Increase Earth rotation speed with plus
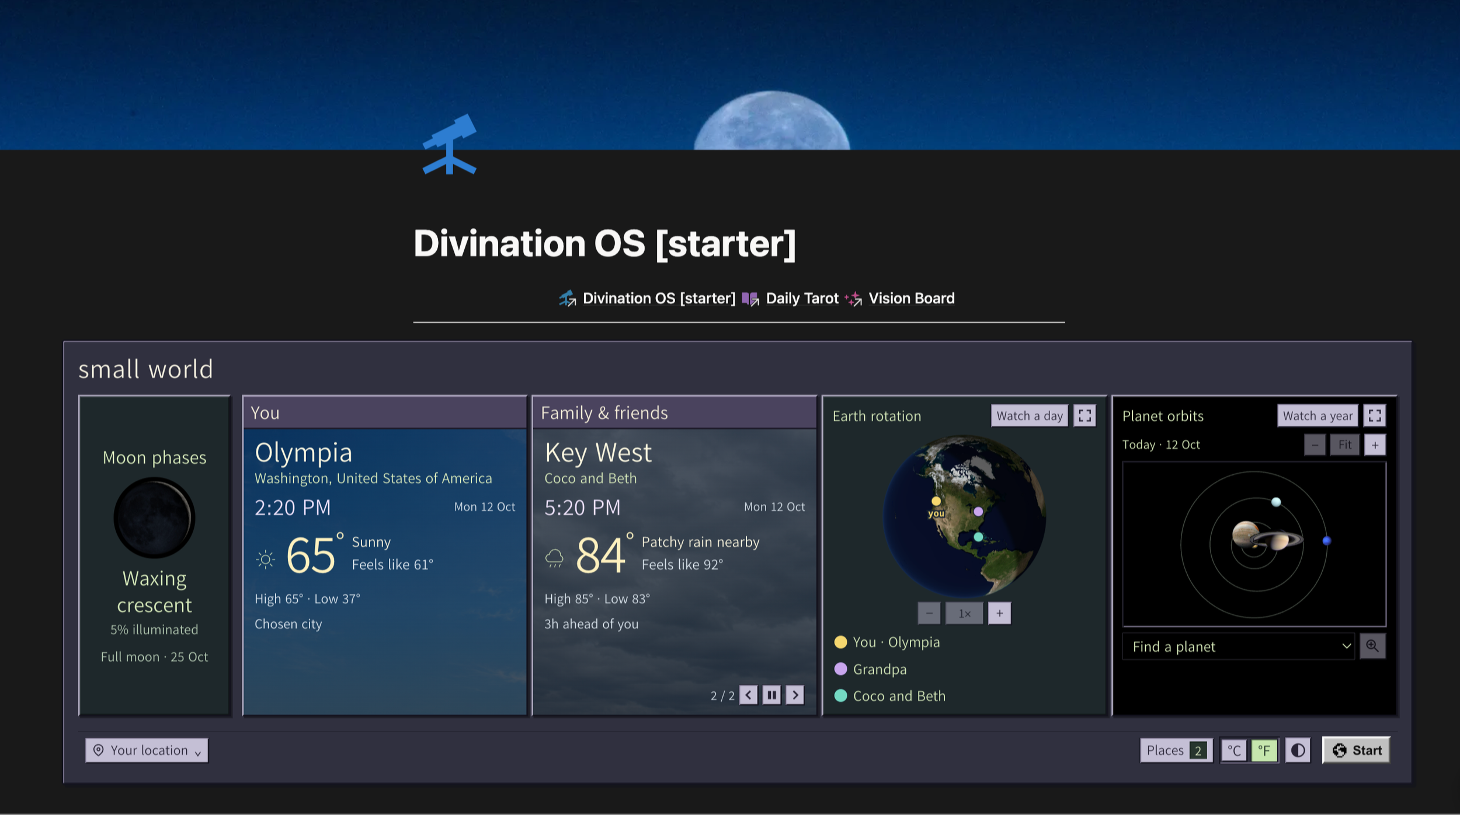Viewport: 1460px width, 815px height. pos(999,613)
